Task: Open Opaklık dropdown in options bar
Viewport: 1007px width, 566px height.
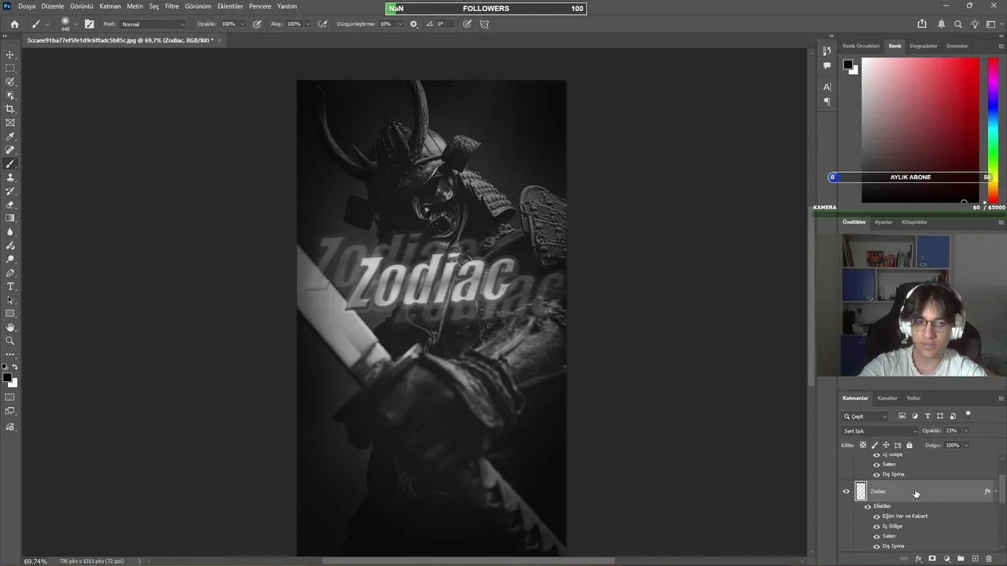Action: (x=242, y=24)
